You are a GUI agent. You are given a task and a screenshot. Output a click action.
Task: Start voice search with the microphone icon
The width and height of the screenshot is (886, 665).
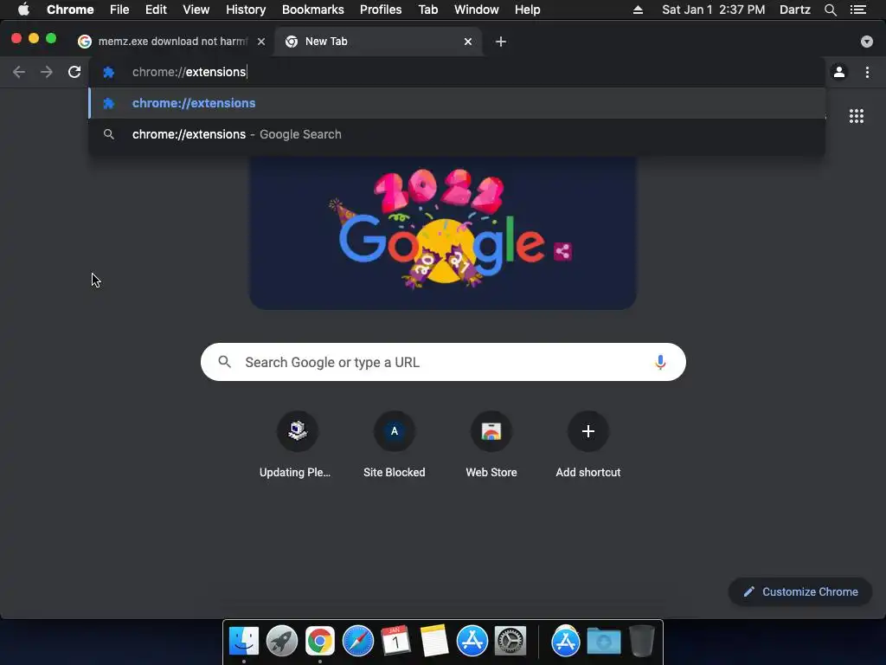(660, 362)
